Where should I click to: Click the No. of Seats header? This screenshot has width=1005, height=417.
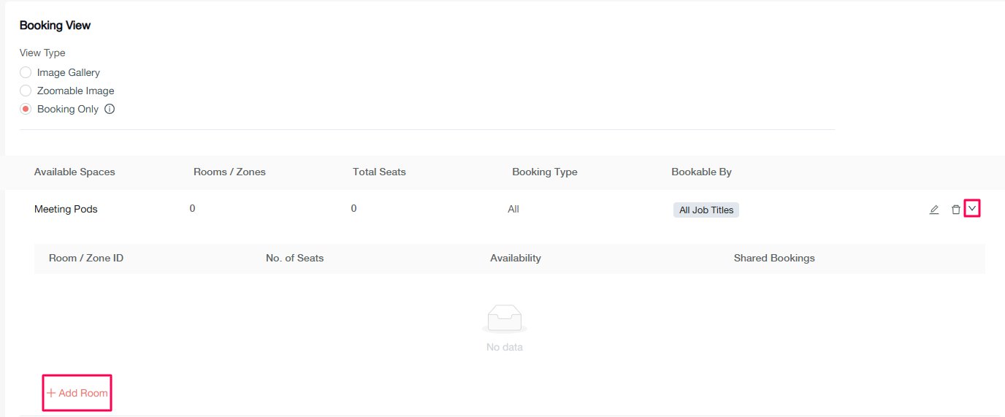pyautogui.click(x=294, y=259)
